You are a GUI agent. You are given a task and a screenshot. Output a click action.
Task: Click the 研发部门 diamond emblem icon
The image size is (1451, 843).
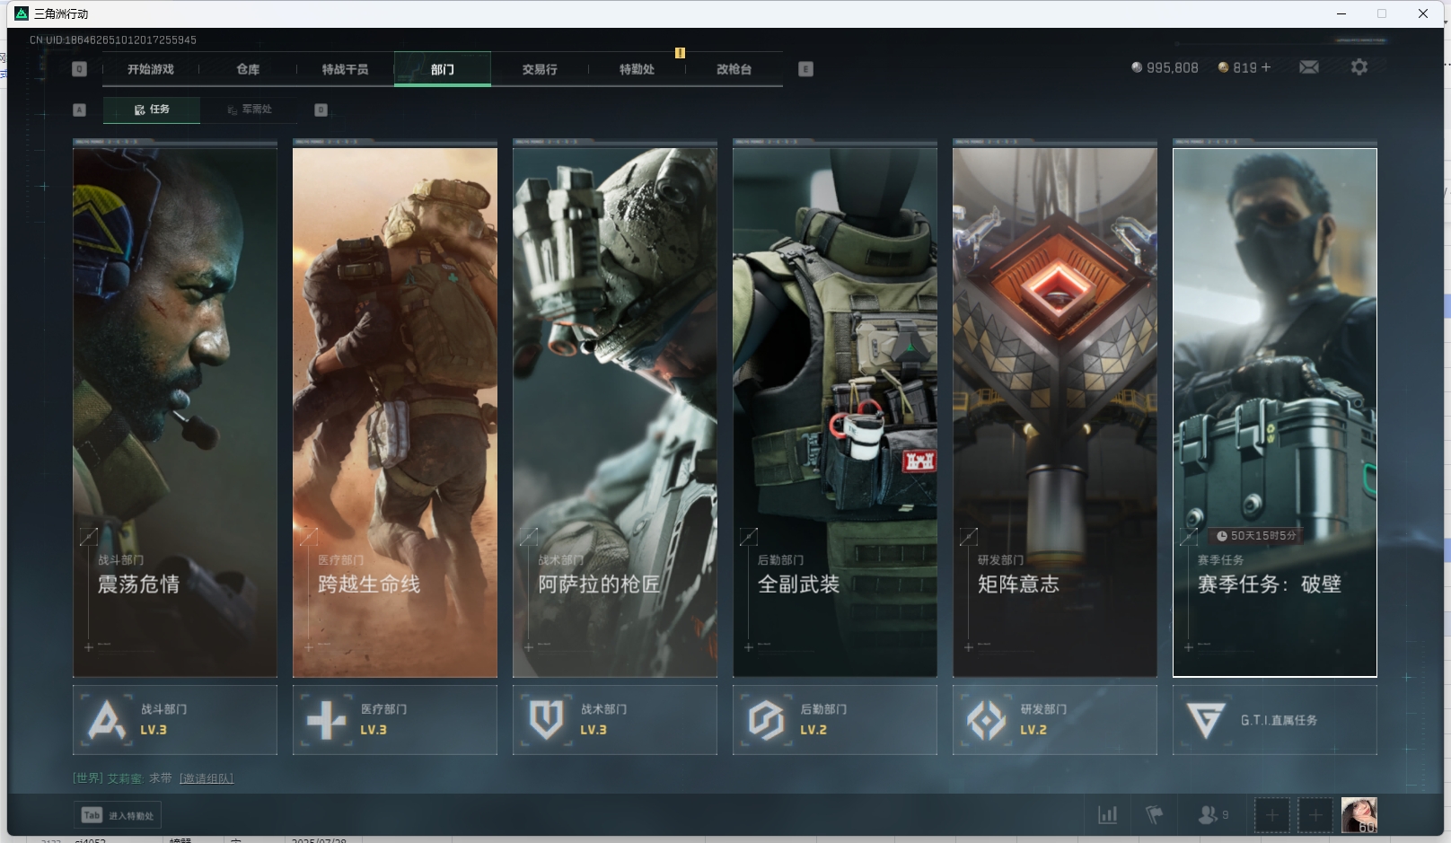tap(986, 720)
